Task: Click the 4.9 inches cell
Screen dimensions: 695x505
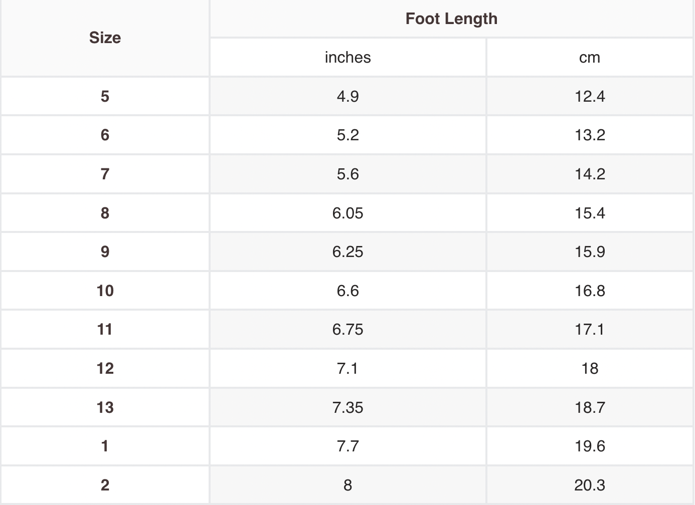Action: (347, 96)
